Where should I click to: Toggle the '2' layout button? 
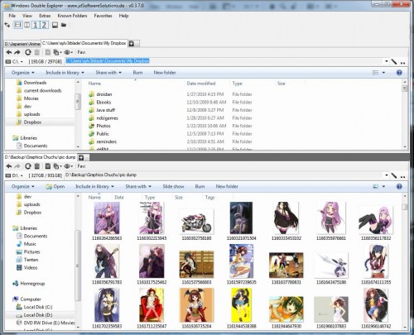pyautogui.click(x=44, y=25)
